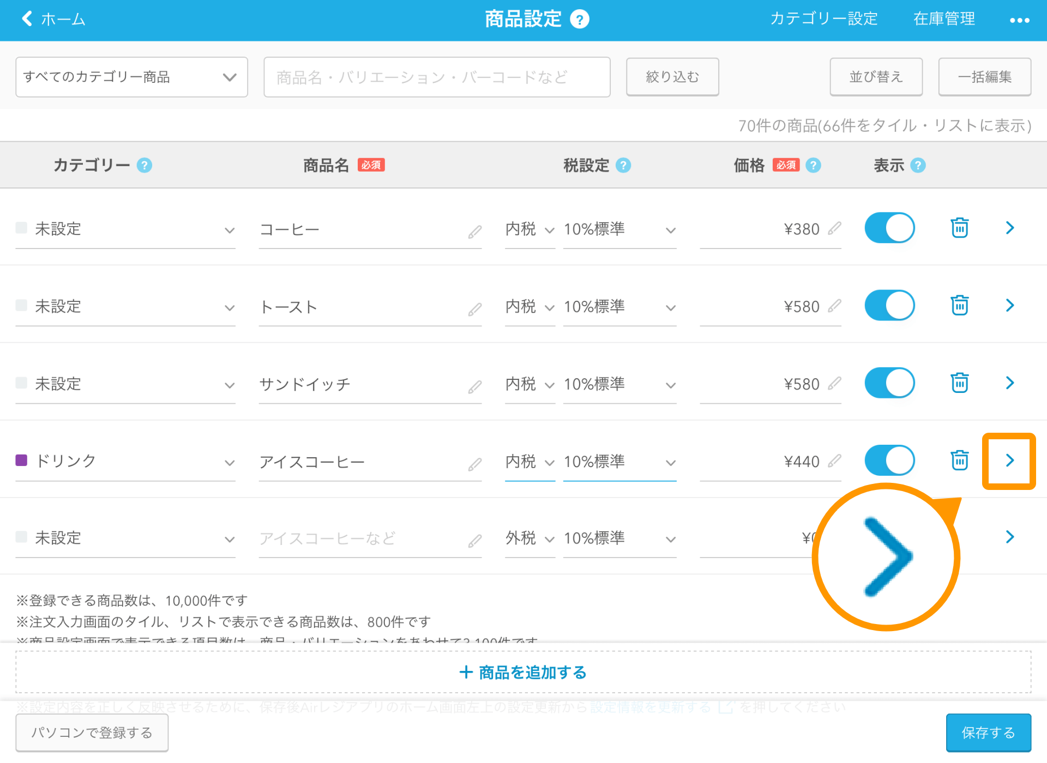Viewport: 1047px width, 763px height.
Task: Delete the コーヒー product via trash icon
Action: click(959, 228)
